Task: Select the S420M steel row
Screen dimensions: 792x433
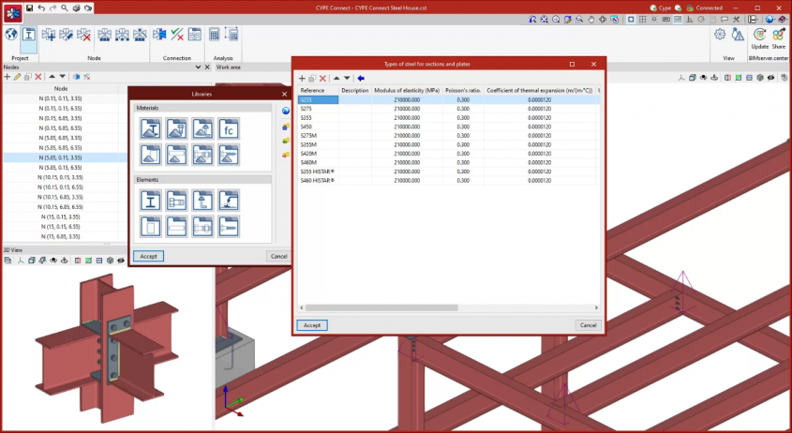Action: coord(449,154)
